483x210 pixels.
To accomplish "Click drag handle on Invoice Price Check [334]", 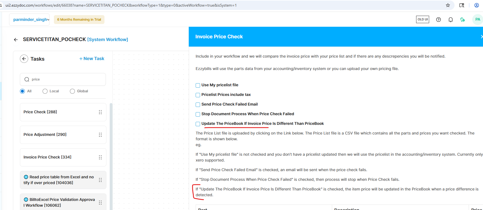I will [x=100, y=157].
